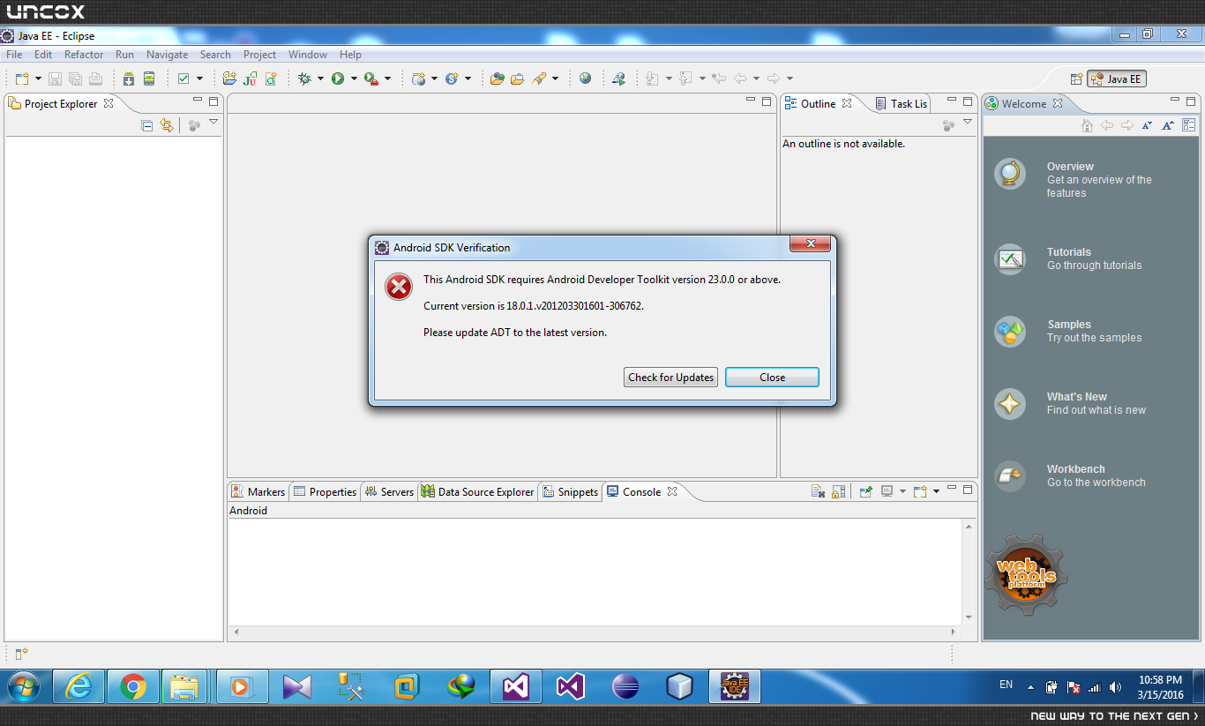Screen dimensions: 1205x726
Task: Toggle Link with Editor in Project Explorer
Action: (167, 126)
